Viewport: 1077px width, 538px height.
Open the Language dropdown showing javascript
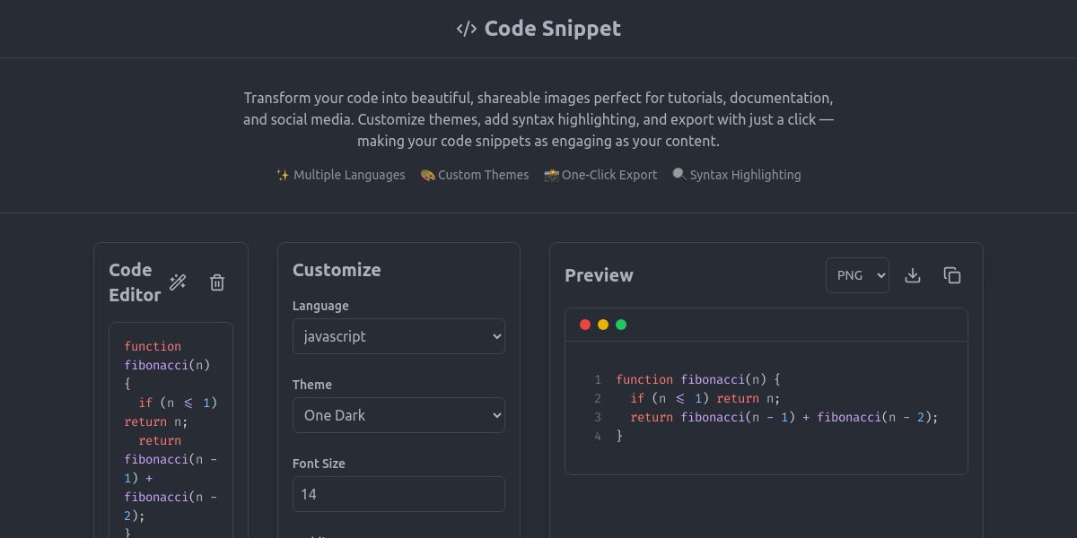point(398,336)
